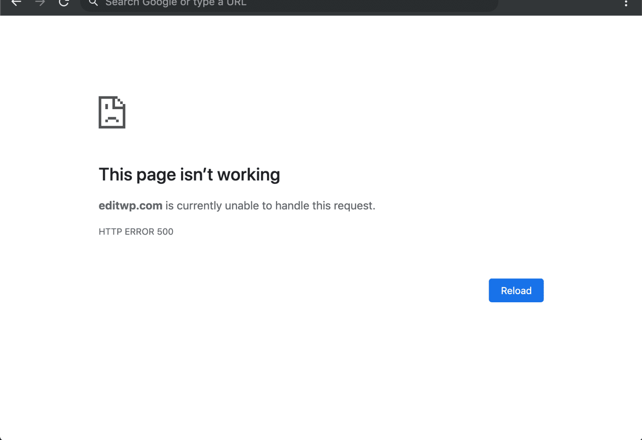Open browser settings via vertical dots menu
642x440 pixels.
coord(625,3)
